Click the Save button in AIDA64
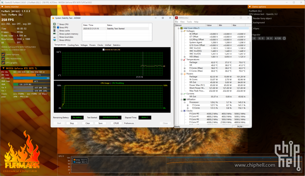 100,123
